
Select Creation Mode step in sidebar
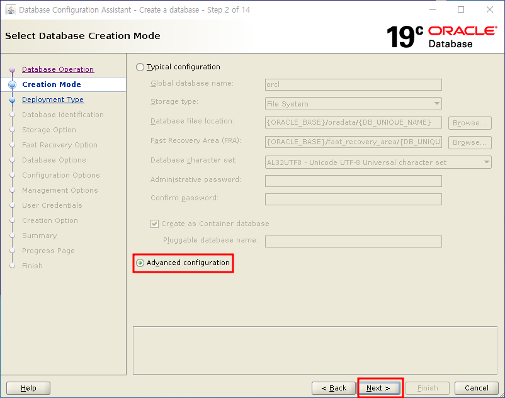tap(52, 84)
